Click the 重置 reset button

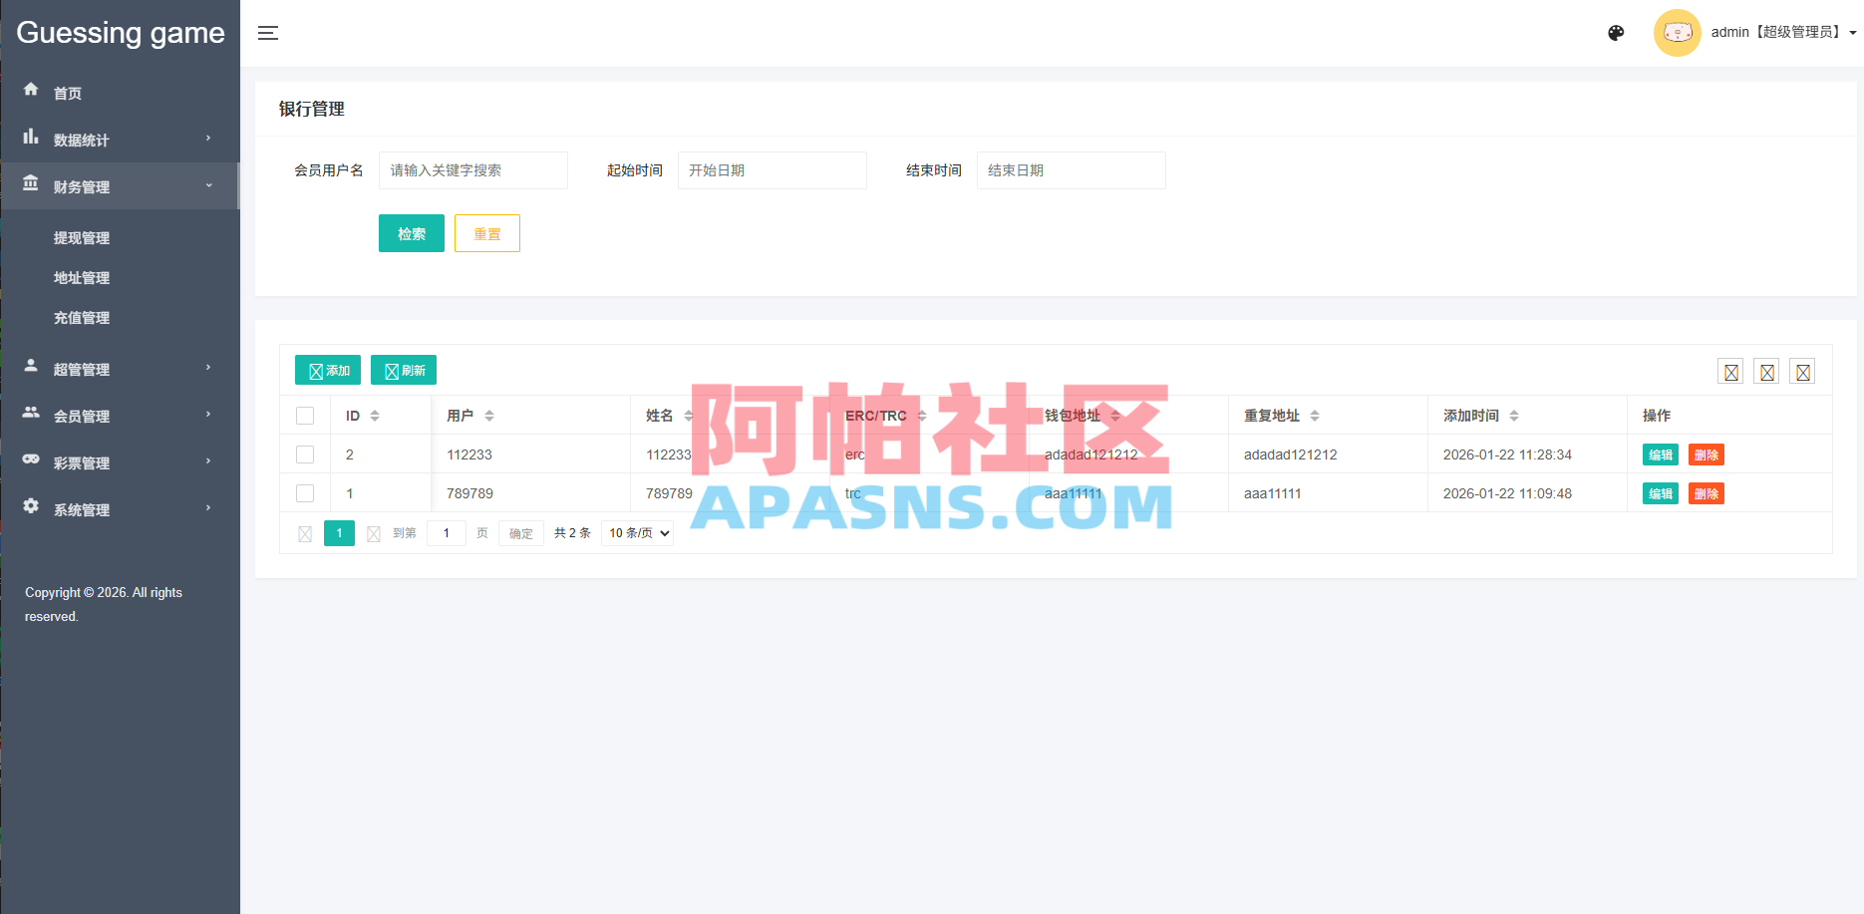487,233
